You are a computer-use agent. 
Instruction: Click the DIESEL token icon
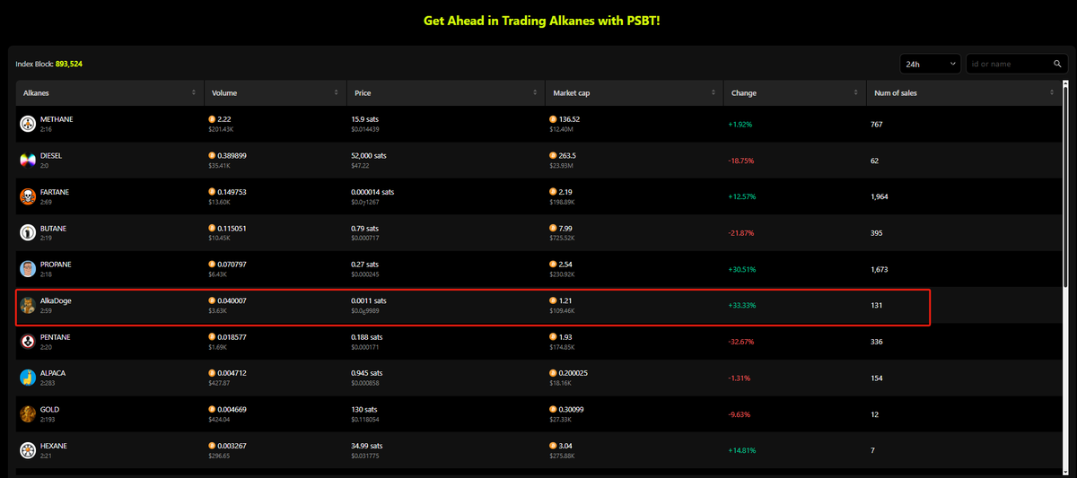pos(28,160)
